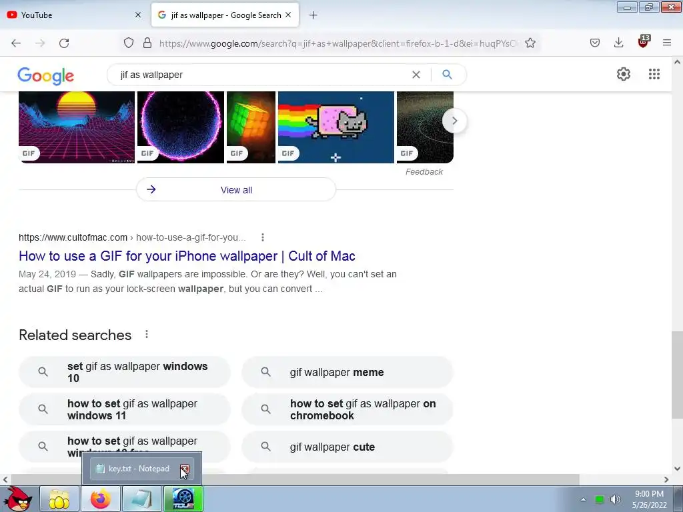Go back to previous page
683x512 pixels.
click(x=16, y=43)
